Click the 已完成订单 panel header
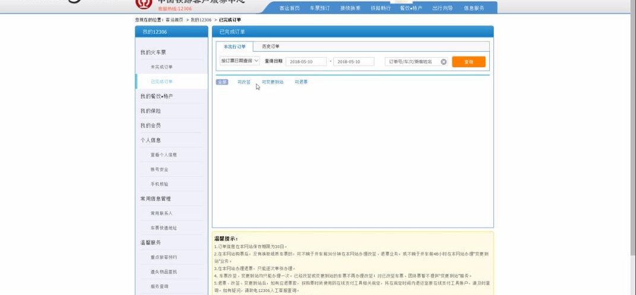 point(353,31)
